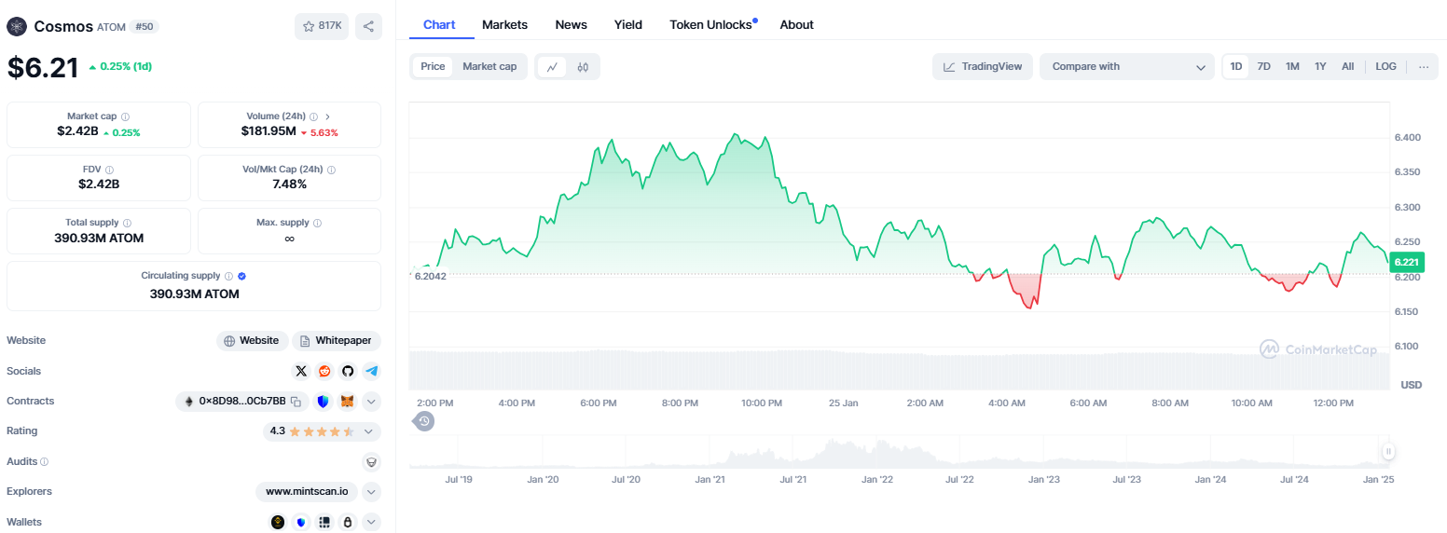The image size is (1447, 533).
Task: Open the Compare with dropdown
Action: (1127, 66)
